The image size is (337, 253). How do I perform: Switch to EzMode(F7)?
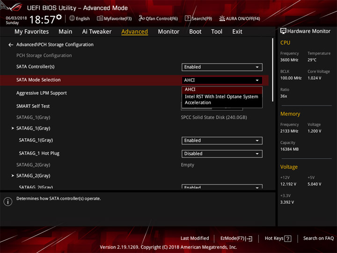(236, 238)
